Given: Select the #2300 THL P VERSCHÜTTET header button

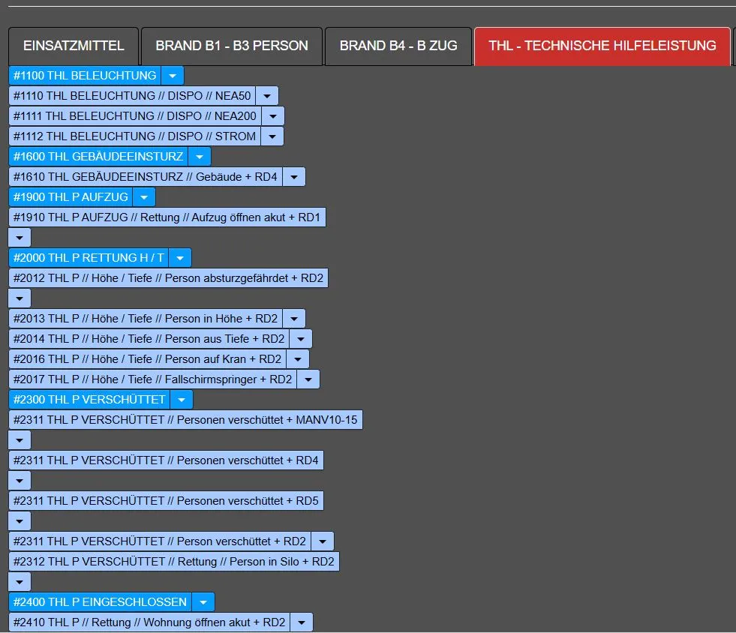Looking at the screenshot, I should pos(89,400).
